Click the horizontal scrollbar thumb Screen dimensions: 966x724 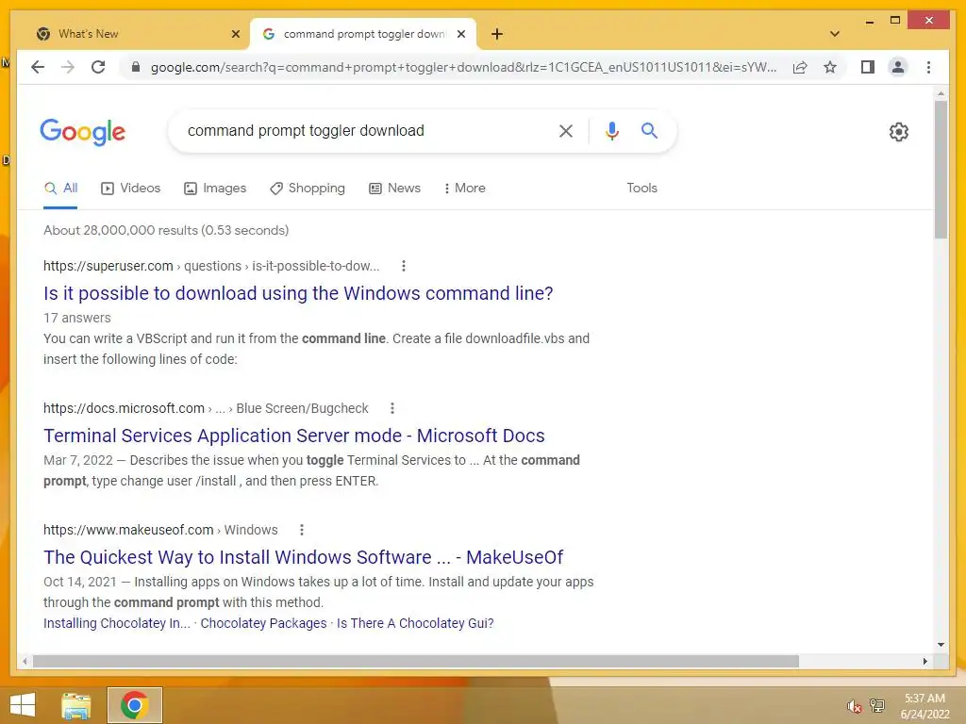click(416, 661)
